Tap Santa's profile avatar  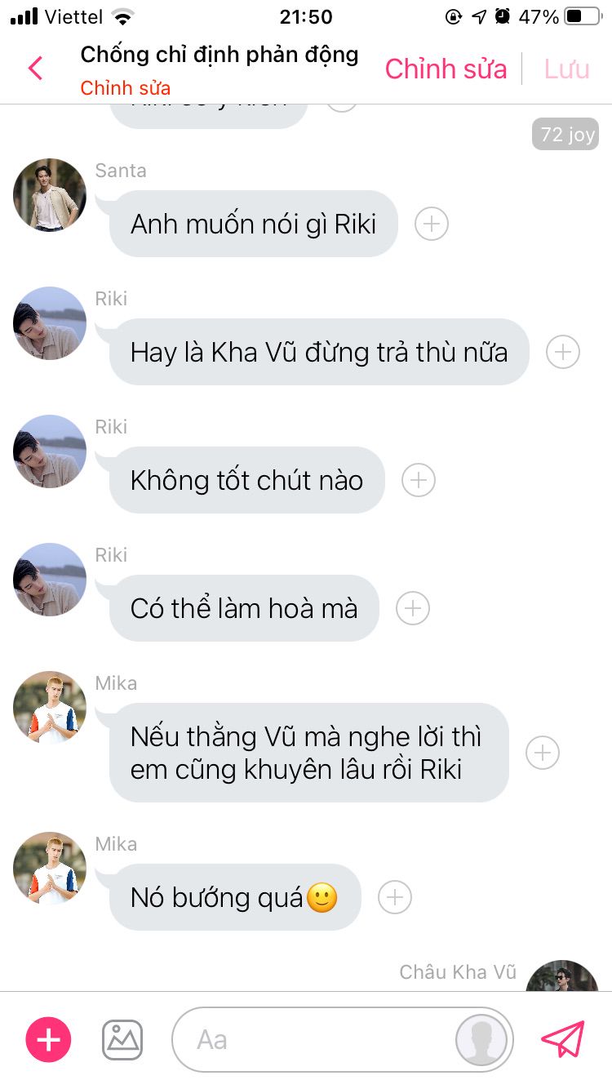50,195
